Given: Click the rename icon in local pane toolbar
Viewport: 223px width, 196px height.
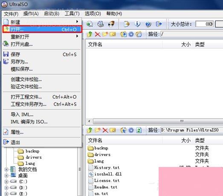Looking at the screenshot, I should tap(113, 130).
